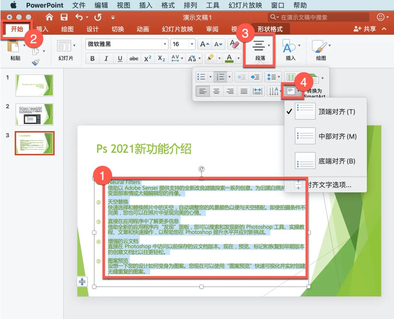394x319 pixels.
Task: Click the rotate handle above text box
Action: pyautogui.click(x=201, y=169)
